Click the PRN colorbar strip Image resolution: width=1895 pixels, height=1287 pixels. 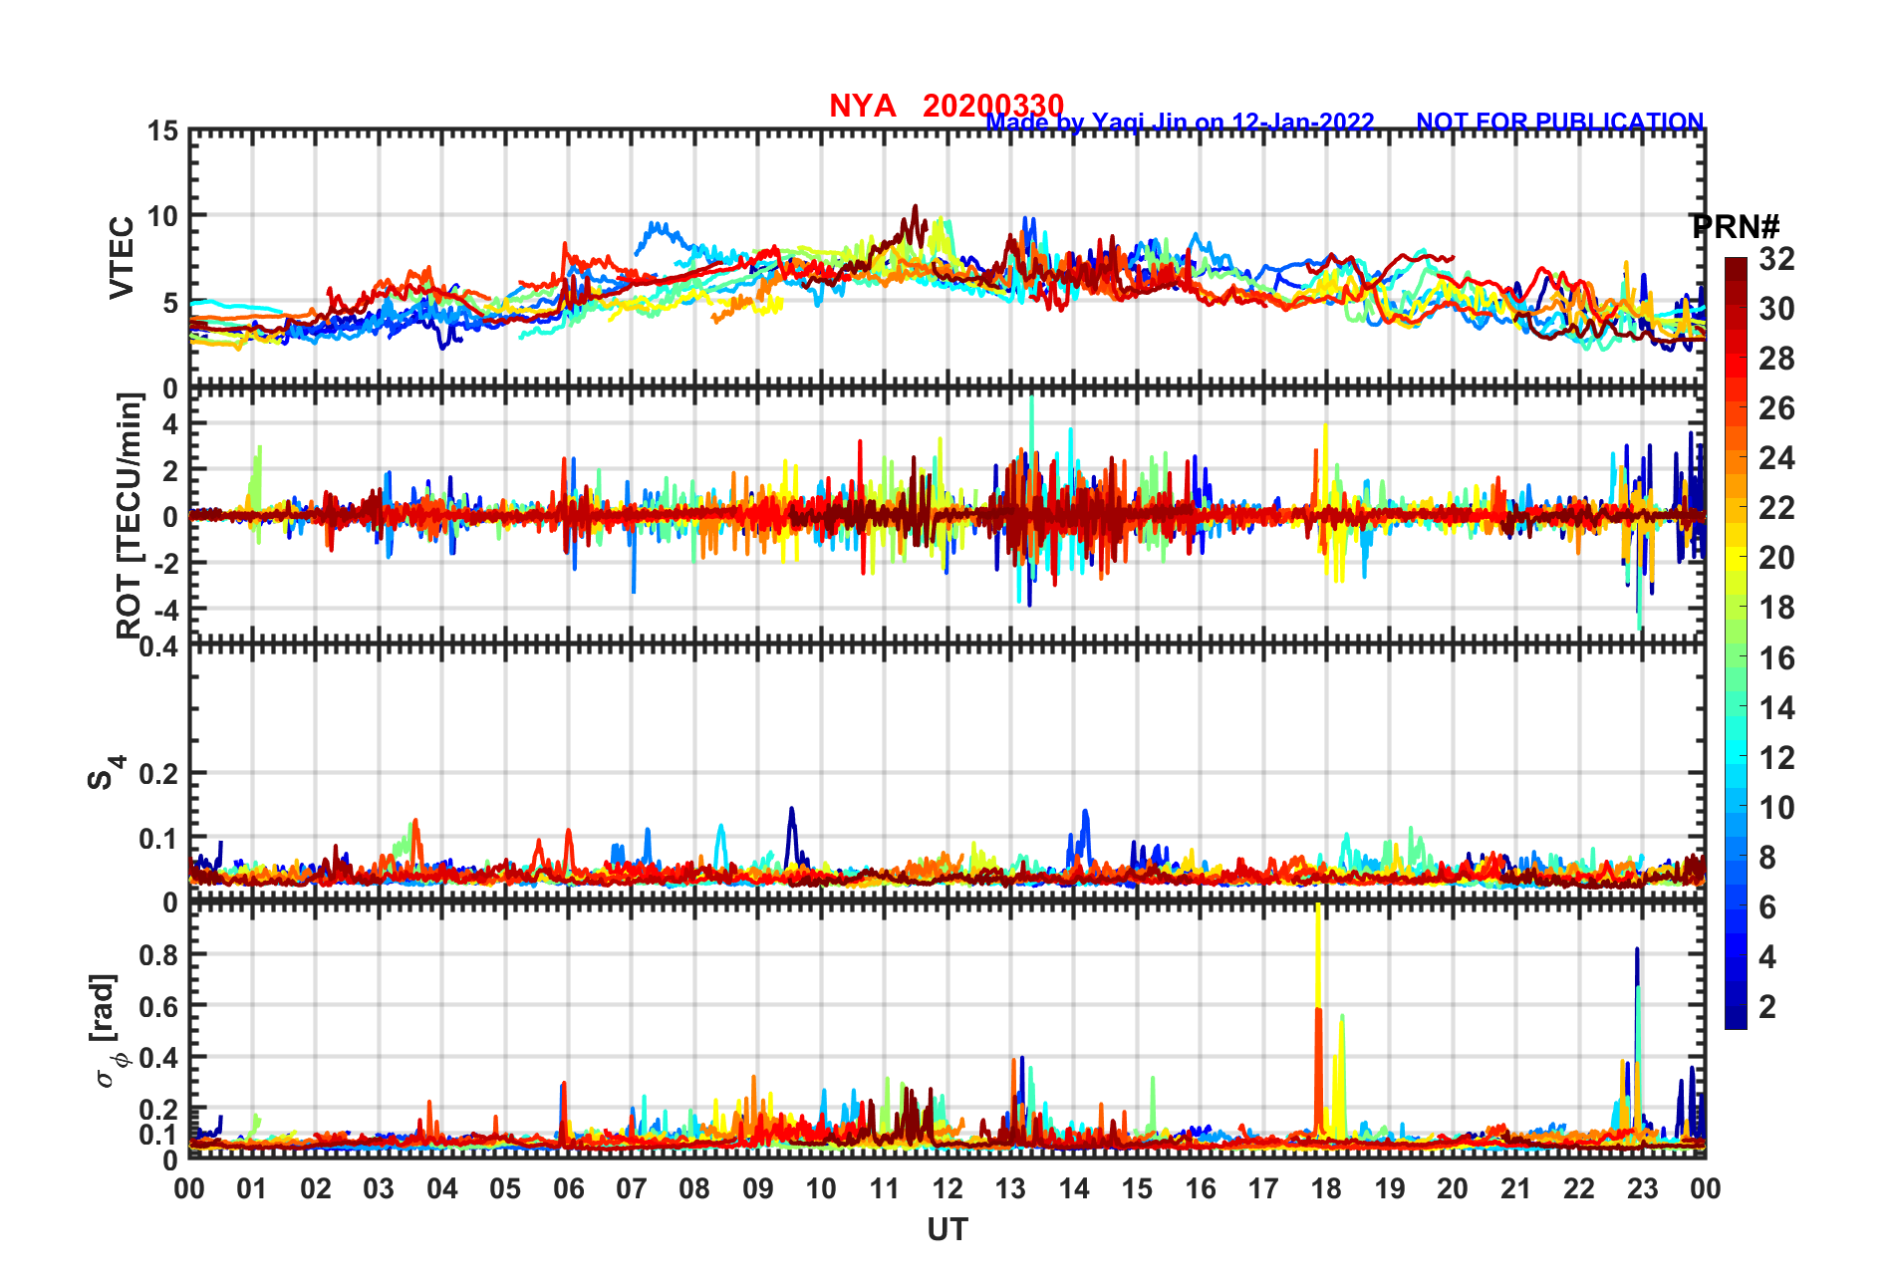tap(1736, 643)
